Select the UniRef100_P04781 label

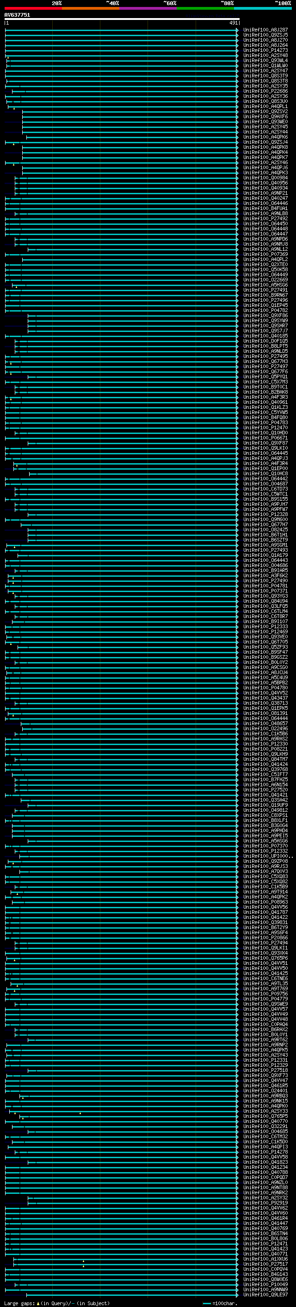pos(265,586)
